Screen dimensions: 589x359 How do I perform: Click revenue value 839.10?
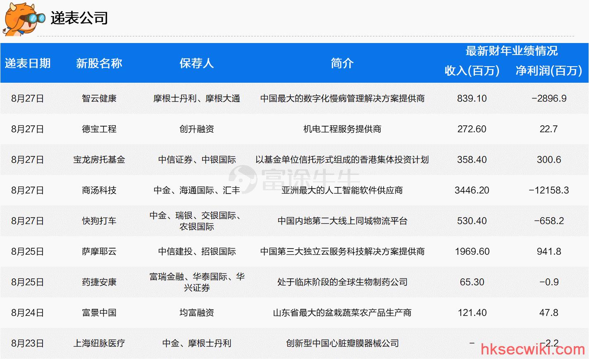tap(472, 98)
